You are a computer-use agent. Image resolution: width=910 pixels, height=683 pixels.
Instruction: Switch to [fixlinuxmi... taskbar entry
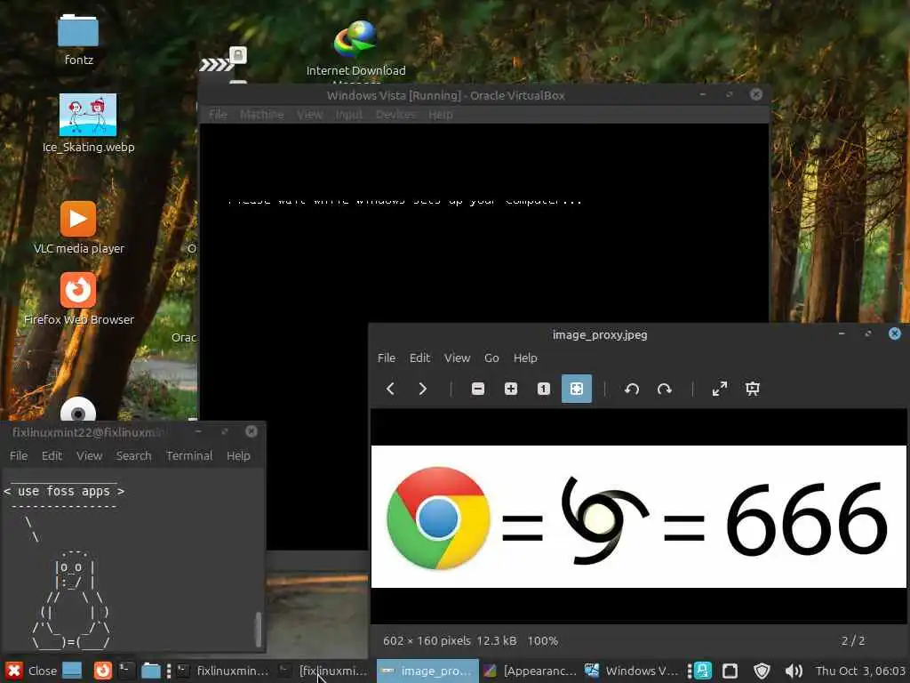pyautogui.click(x=323, y=671)
